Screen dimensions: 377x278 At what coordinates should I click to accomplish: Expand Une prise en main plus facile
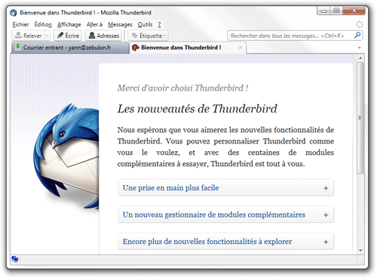pos(225,188)
